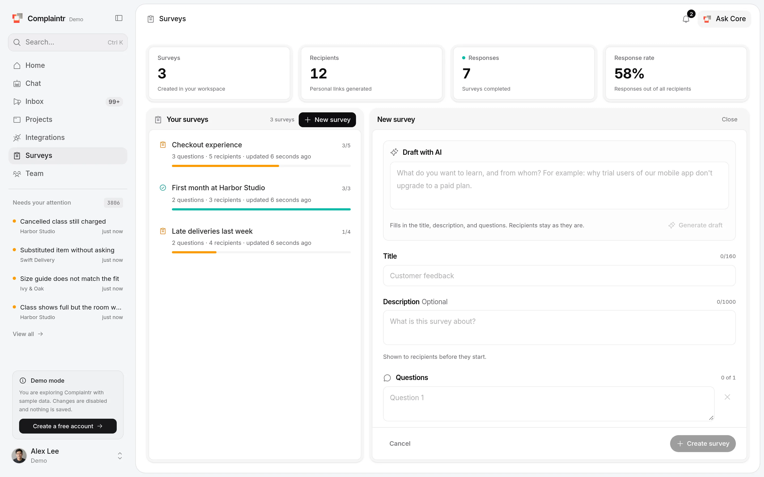Click the Complaintr logo

(17, 18)
